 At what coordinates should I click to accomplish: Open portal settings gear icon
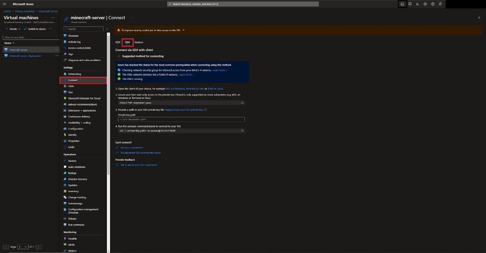[x=425, y=4]
